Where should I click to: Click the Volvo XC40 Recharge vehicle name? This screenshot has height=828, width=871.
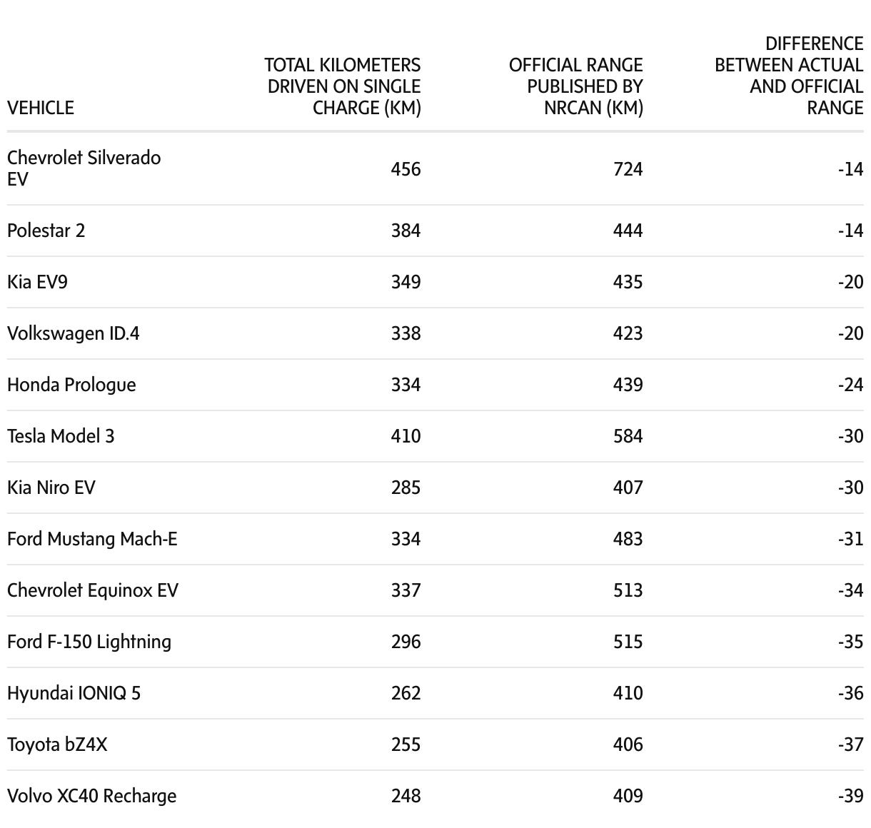[x=91, y=796]
